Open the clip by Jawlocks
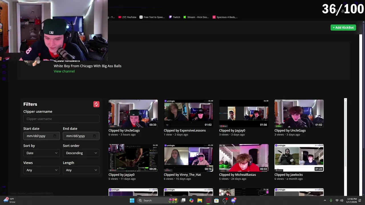 (x=299, y=158)
